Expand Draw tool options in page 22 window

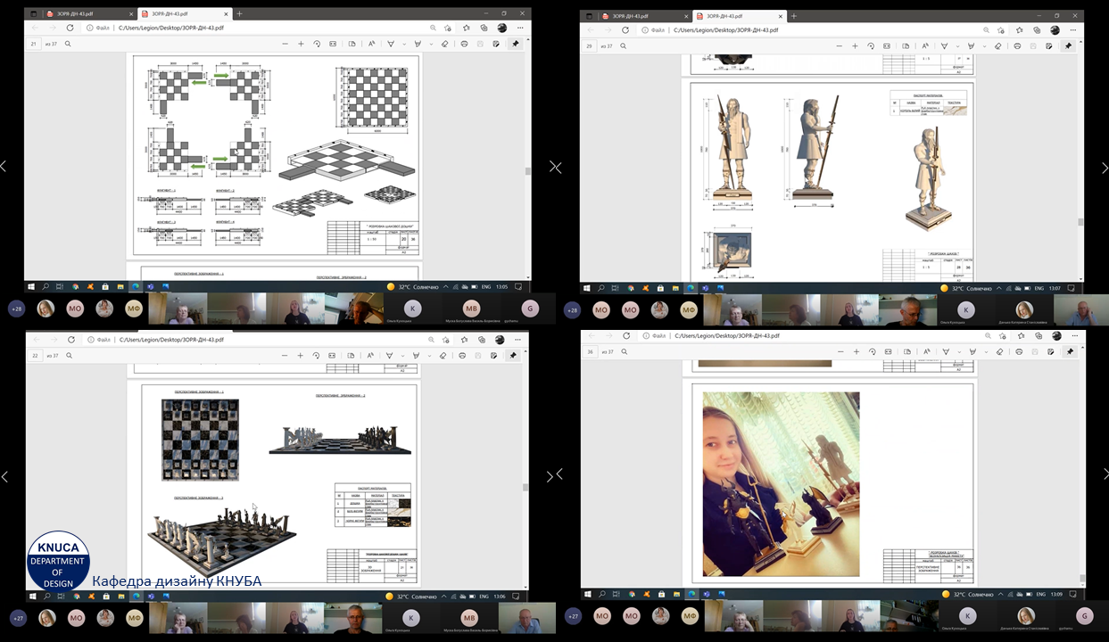point(402,355)
